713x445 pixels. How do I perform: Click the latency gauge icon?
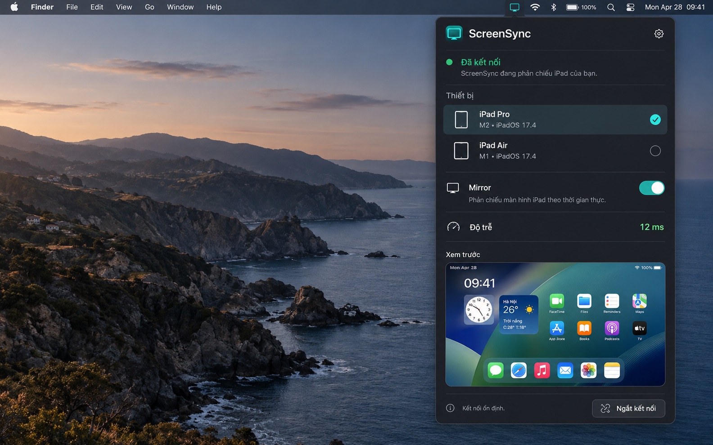click(x=453, y=227)
